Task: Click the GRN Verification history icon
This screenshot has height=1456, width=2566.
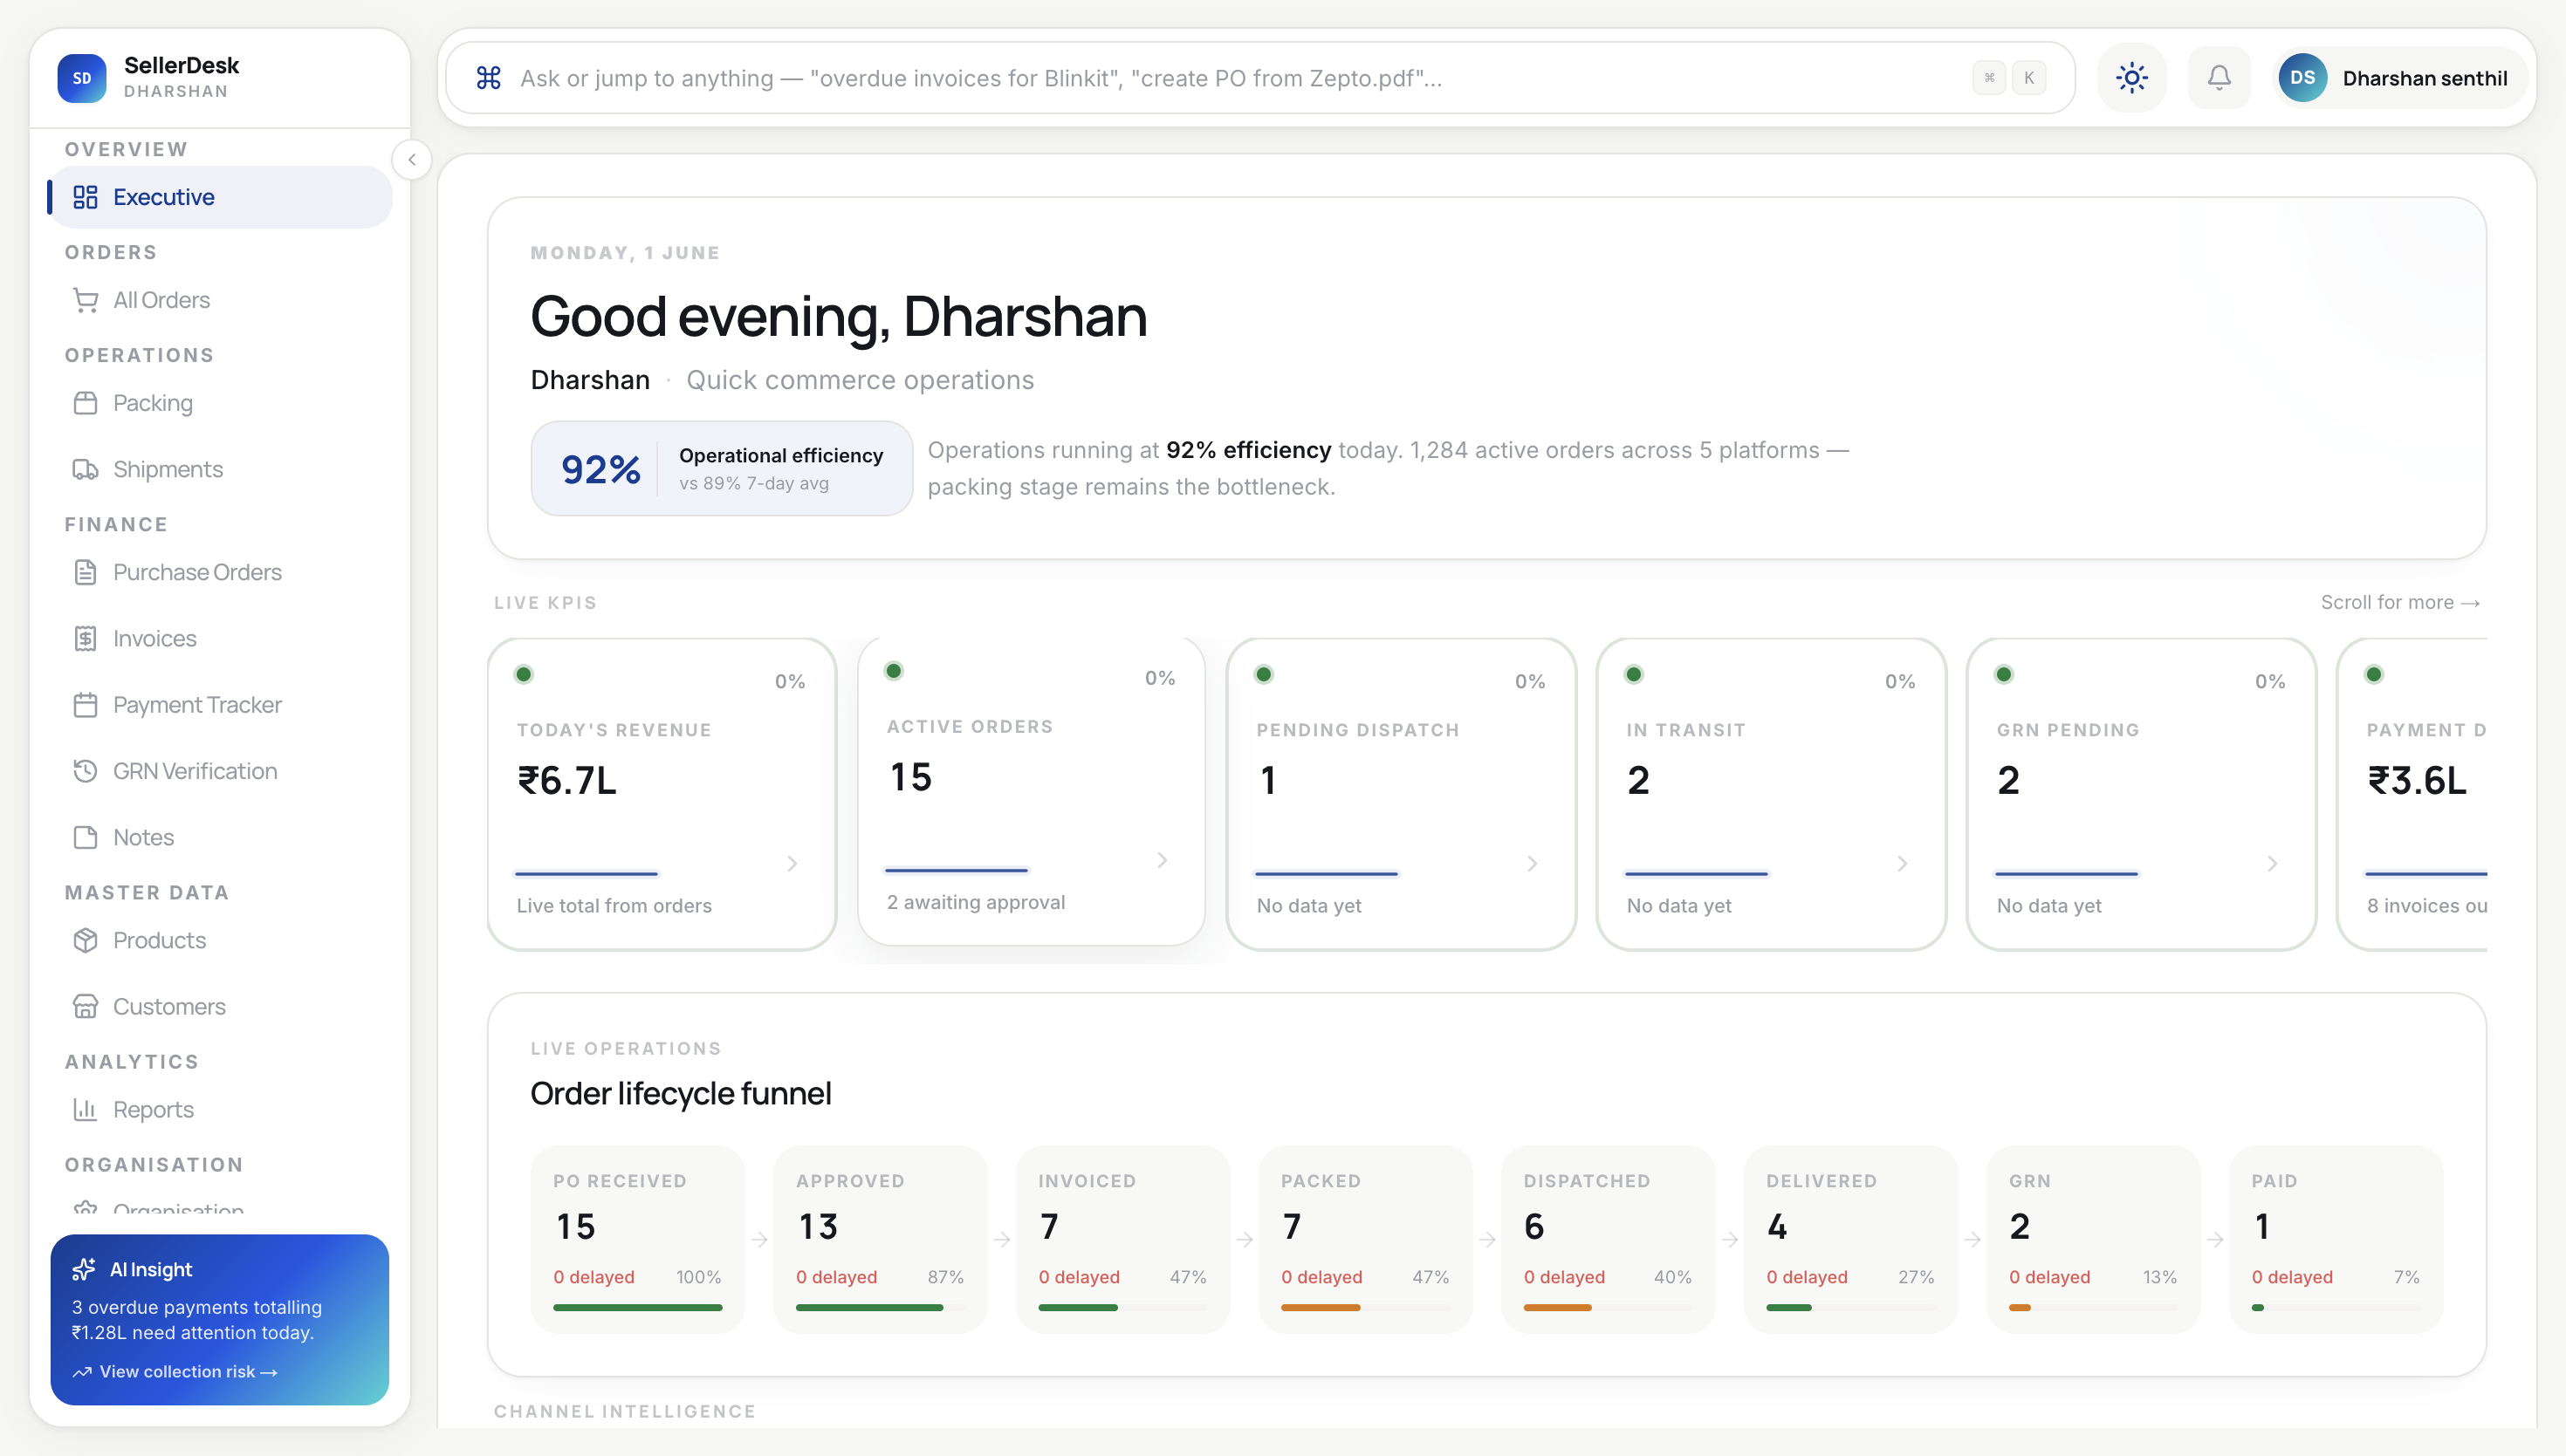Action: point(86,771)
